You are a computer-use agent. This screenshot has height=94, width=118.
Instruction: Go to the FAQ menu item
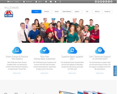pyautogui.click(x=87, y=11)
